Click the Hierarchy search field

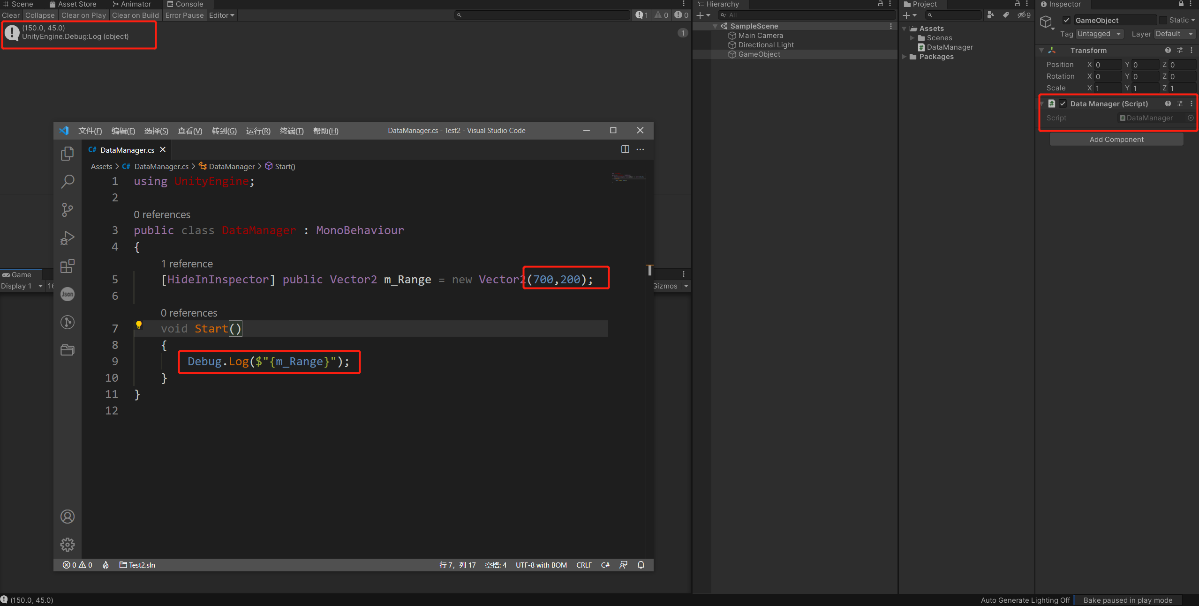pos(806,15)
